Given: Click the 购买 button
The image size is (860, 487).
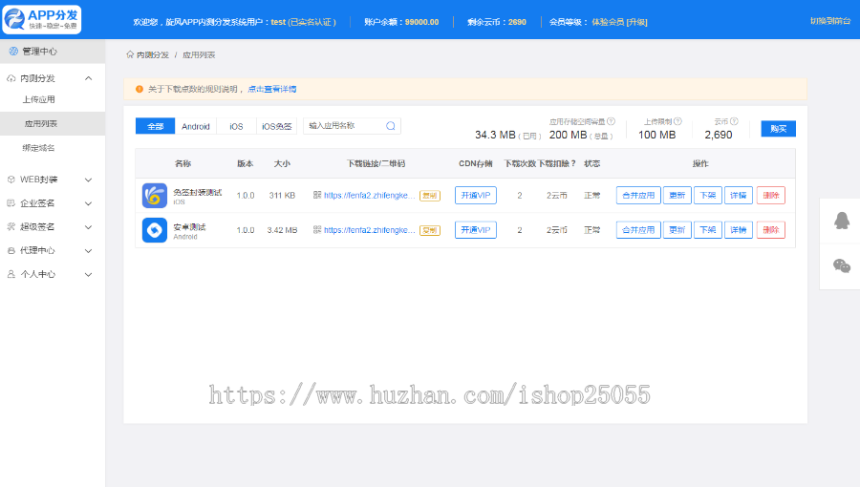Looking at the screenshot, I should (x=778, y=129).
